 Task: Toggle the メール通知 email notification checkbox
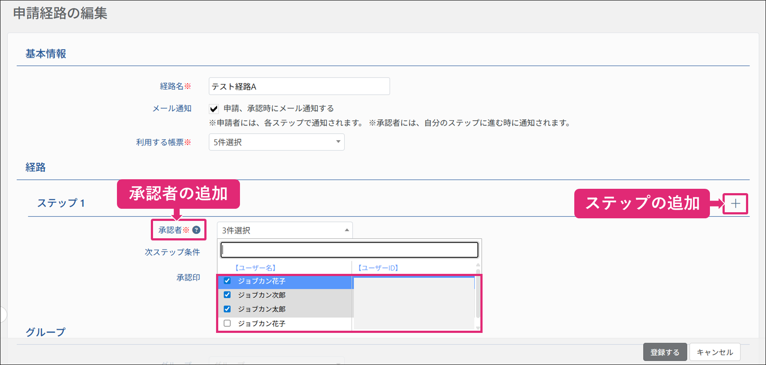click(213, 109)
